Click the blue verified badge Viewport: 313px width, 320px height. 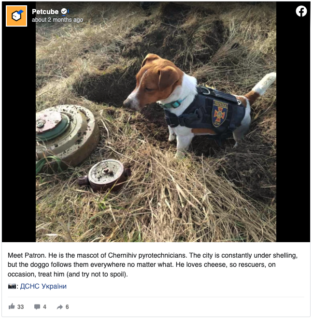click(64, 11)
